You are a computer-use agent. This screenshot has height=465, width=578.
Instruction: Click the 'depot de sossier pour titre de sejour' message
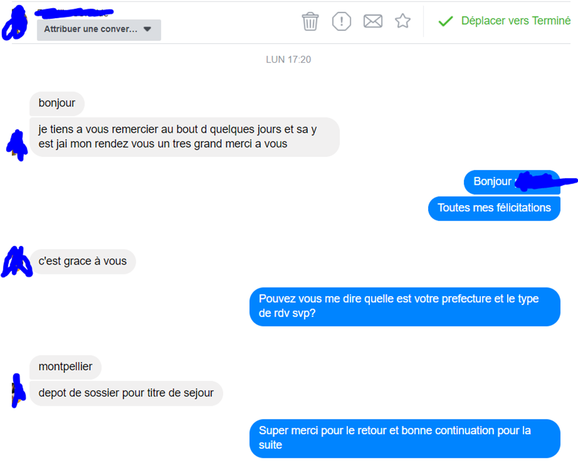tap(126, 393)
